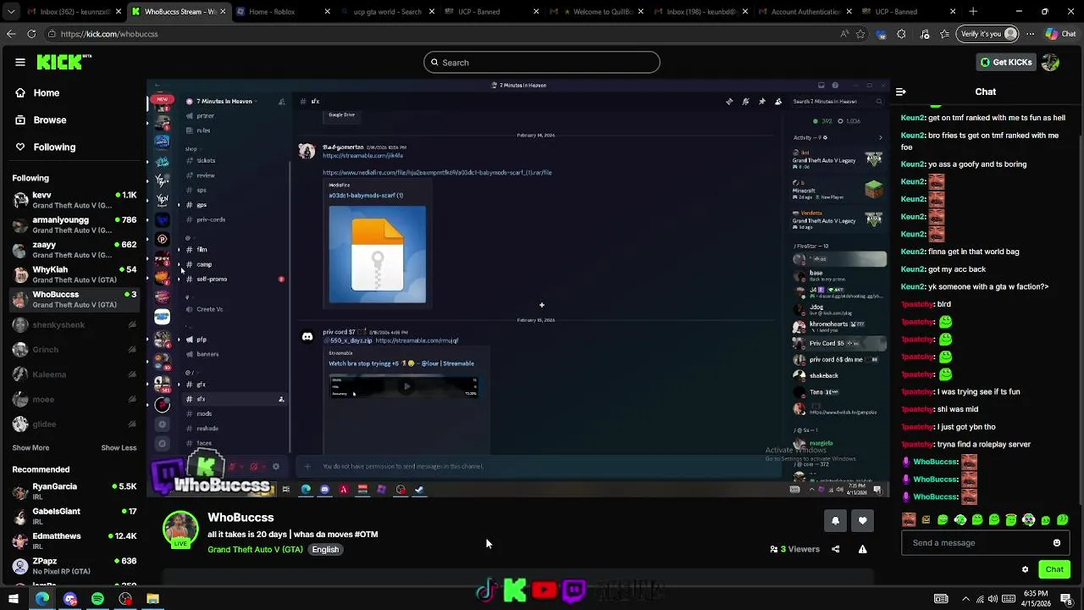
Task: Click the notification bell for WhoBuccss
Action: (x=835, y=520)
